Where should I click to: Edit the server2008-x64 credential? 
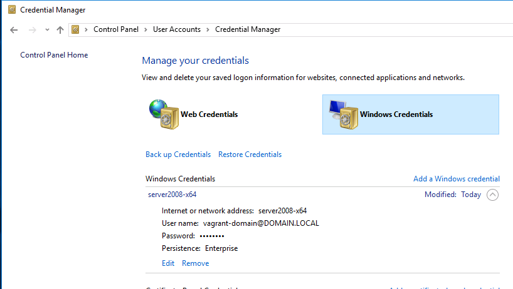tap(168, 263)
